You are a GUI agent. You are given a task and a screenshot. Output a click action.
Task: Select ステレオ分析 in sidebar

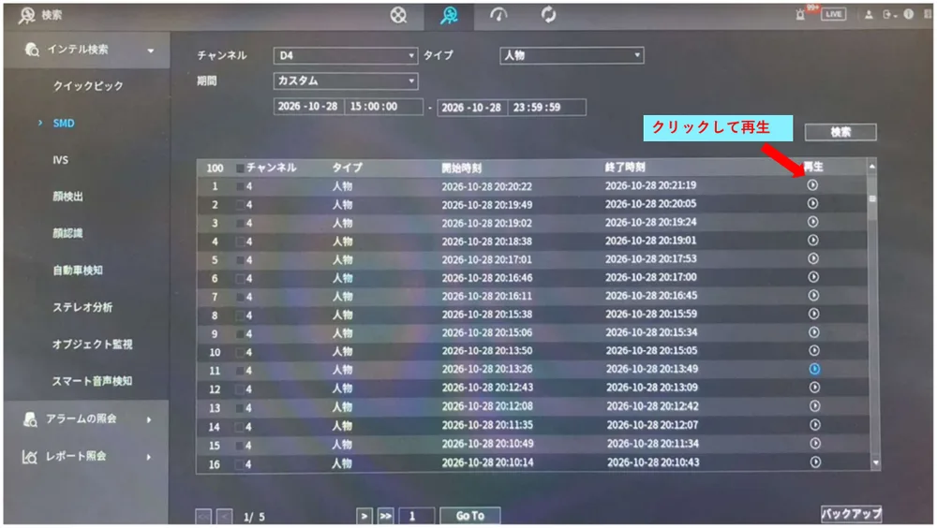point(82,308)
